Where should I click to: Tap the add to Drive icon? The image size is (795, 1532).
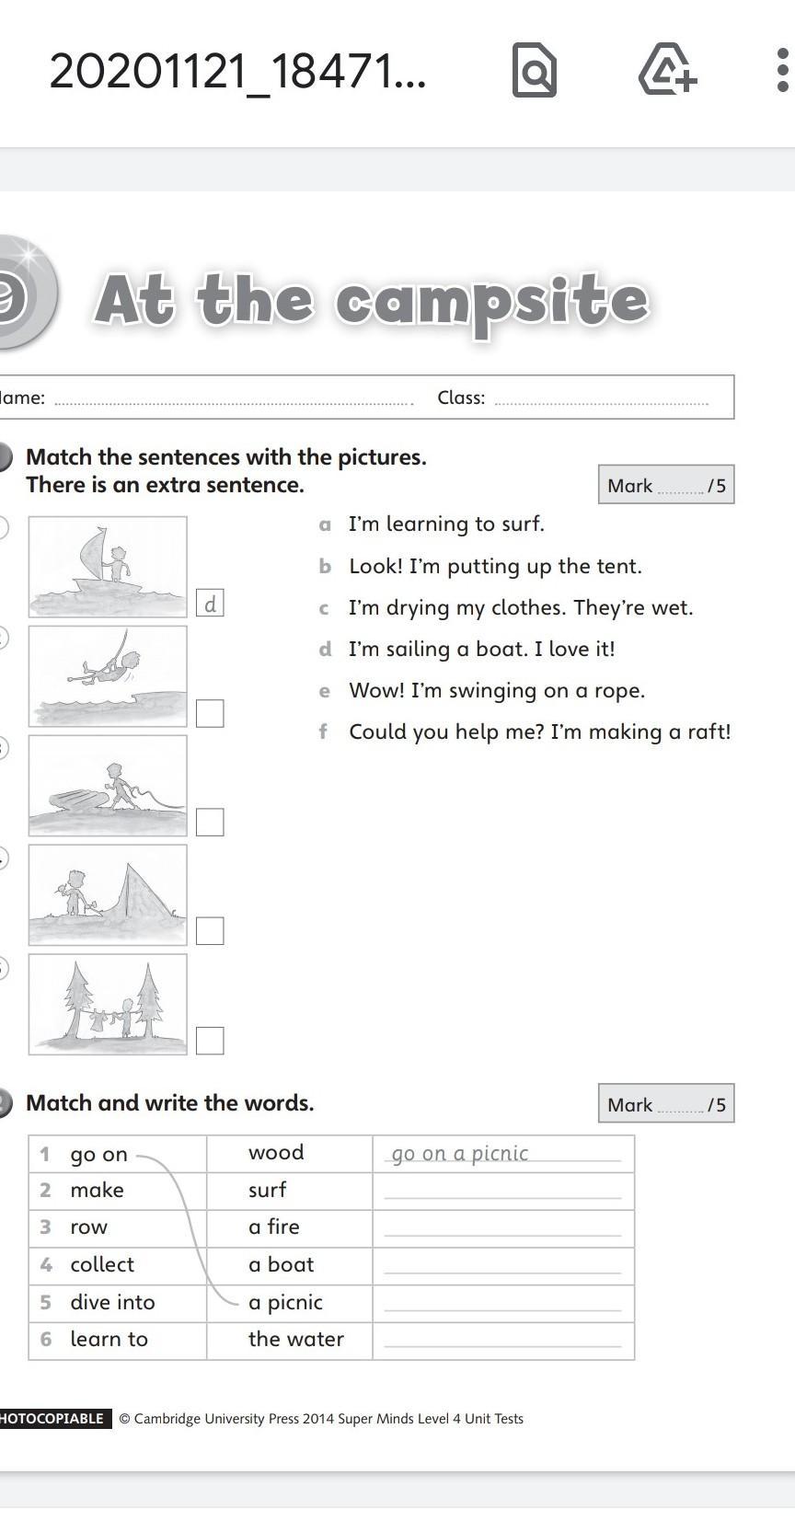click(x=667, y=70)
